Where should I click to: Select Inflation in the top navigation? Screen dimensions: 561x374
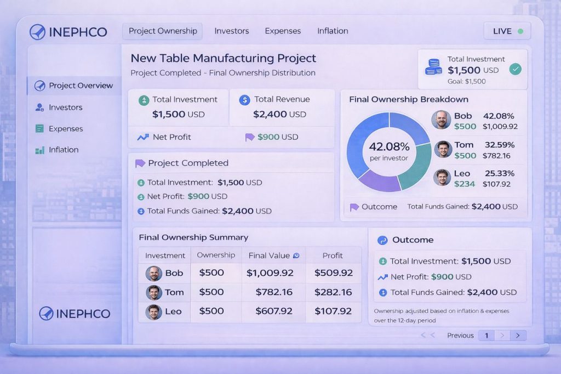[x=333, y=31]
